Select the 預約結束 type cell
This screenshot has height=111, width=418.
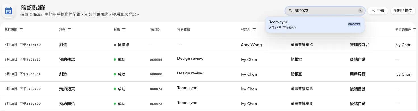click(x=67, y=89)
